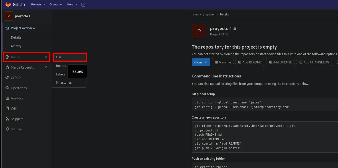This screenshot has height=168, width=338.
Task: Open Details under Project overview
Action: pyautogui.click(x=16, y=37)
